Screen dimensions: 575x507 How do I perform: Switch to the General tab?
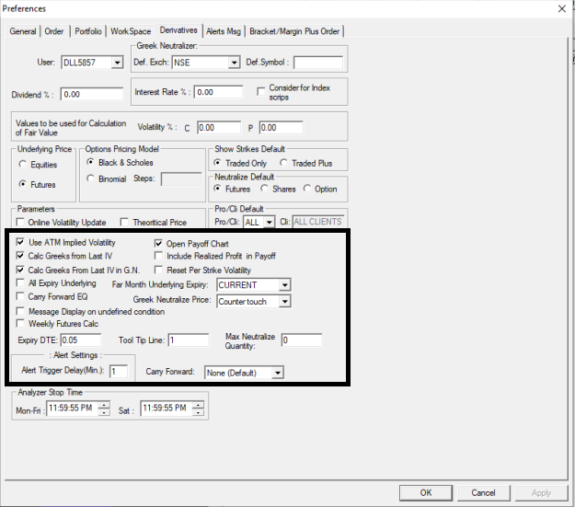coord(23,31)
